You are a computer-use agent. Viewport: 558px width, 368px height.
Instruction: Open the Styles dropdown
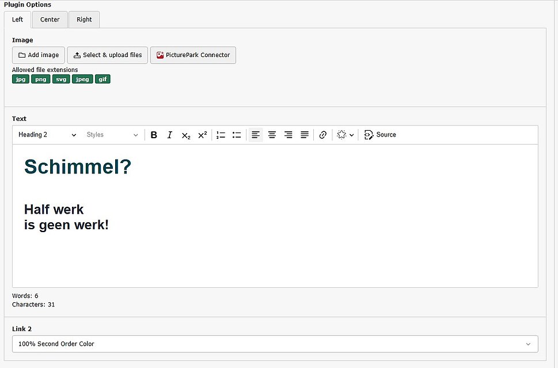click(112, 135)
